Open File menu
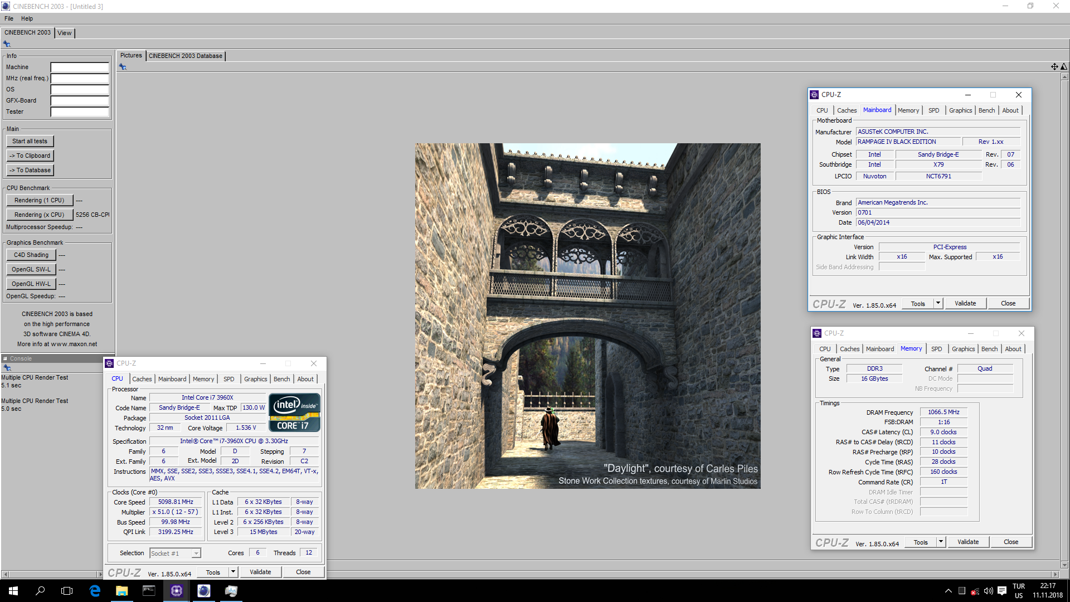 pyautogui.click(x=9, y=18)
